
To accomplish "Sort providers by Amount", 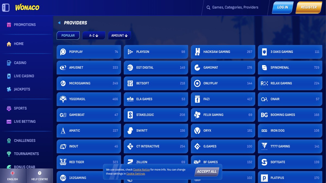I will [119, 36].
